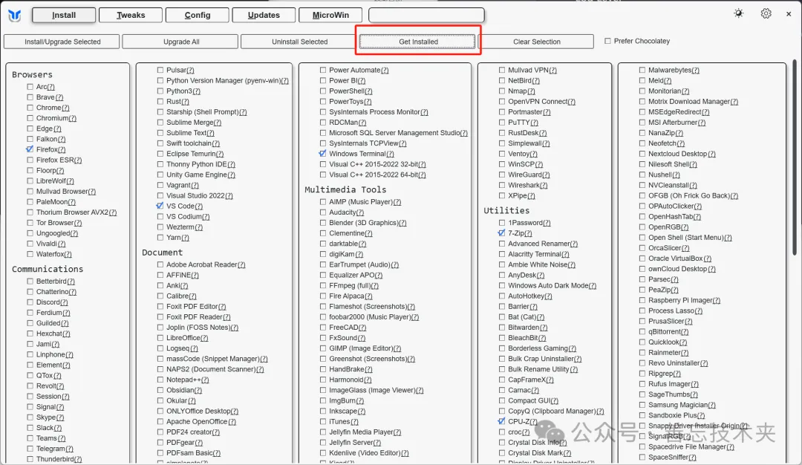Screen dimensions: 802x465
Task: Uncheck the CPU-Z checkbox
Action: [502, 421]
